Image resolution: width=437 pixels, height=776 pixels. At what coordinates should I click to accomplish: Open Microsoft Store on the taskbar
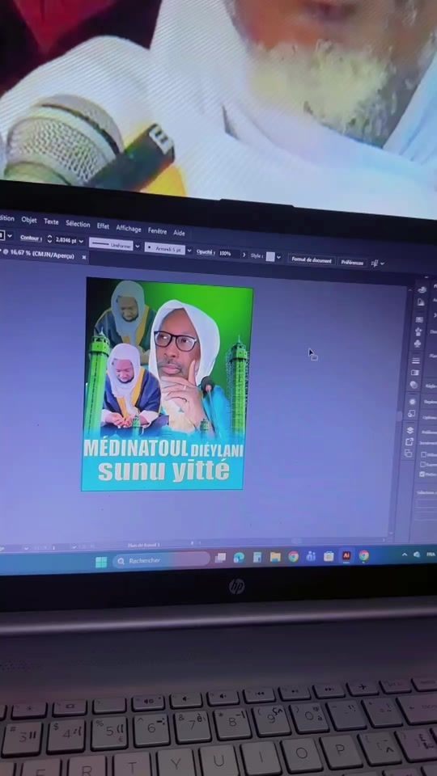(x=329, y=557)
